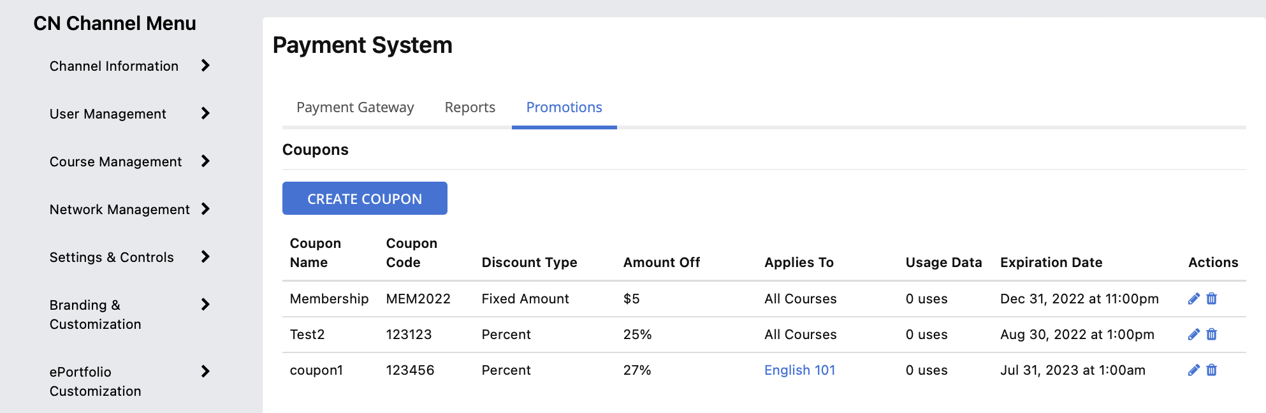Image resolution: width=1266 pixels, height=413 pixels.
Task: Click the Applies To column header
Action: pos(799,263)
